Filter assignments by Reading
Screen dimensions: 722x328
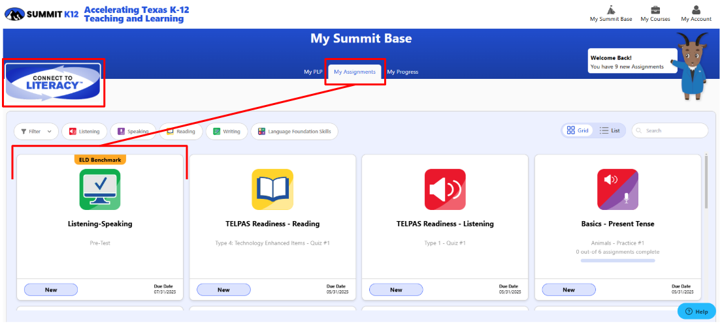point(181,131)
